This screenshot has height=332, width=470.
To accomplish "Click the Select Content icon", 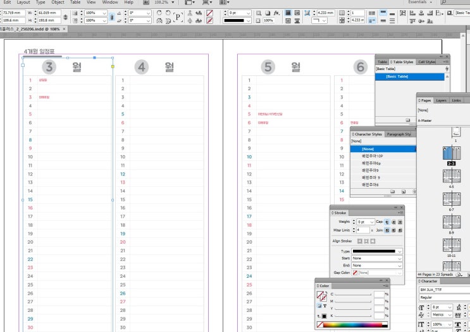I will point(190,20).
